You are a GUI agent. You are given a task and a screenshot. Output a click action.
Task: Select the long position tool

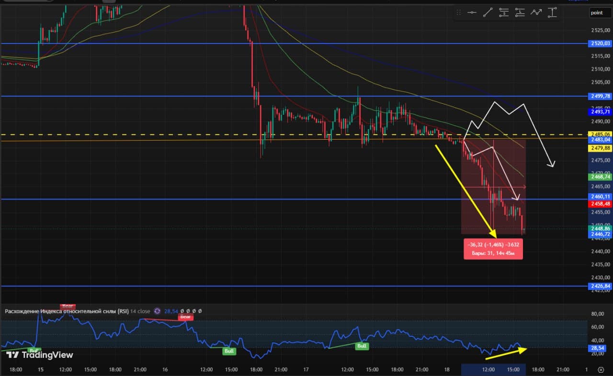point(520,13)
